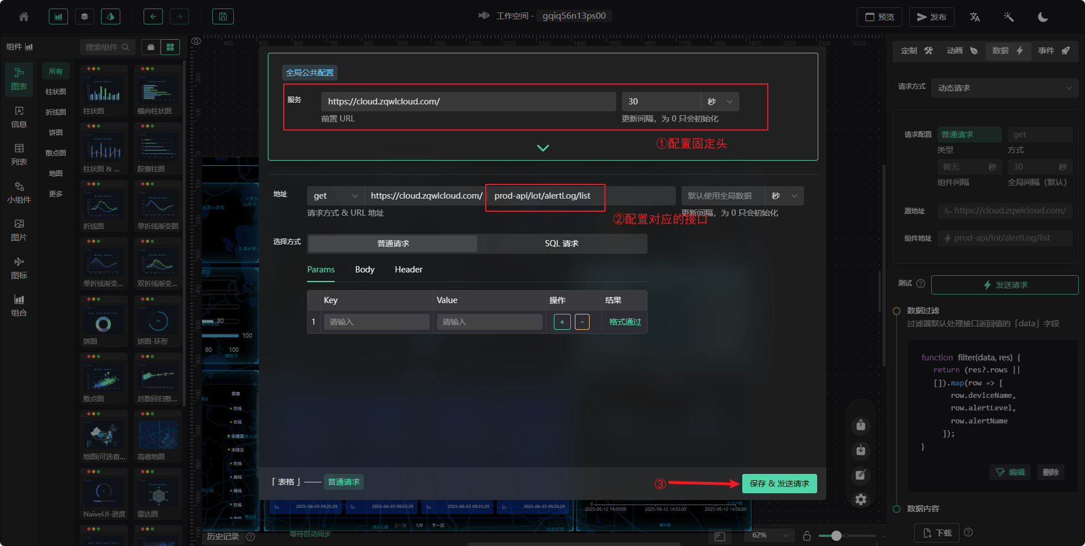Switch to grid view of components

pyautogui.click(x=170, y=47)
